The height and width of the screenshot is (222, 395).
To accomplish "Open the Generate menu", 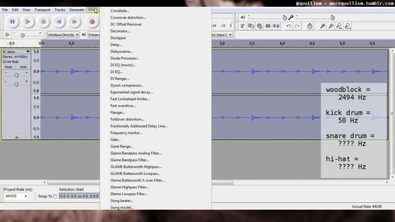I will 77,10.
